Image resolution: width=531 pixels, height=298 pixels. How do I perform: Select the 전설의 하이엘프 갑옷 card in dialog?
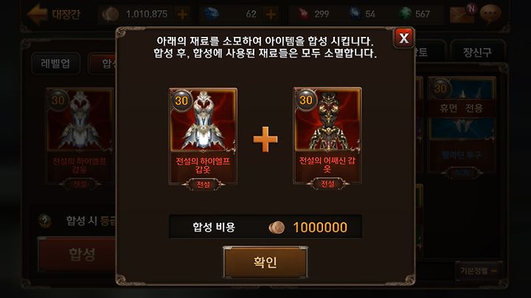coord(203,139)
